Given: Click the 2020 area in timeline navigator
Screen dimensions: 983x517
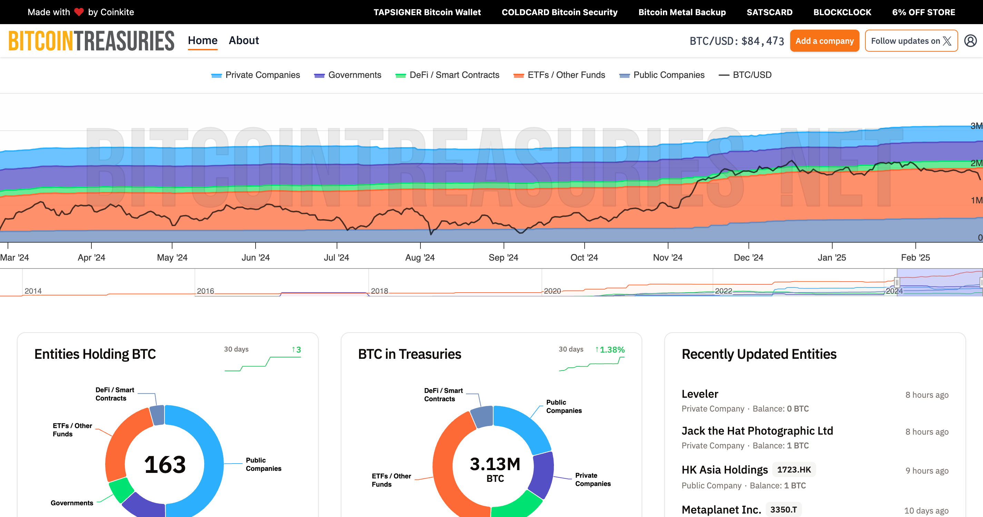Looking at the screenshot, I should [x=552, y=291].
